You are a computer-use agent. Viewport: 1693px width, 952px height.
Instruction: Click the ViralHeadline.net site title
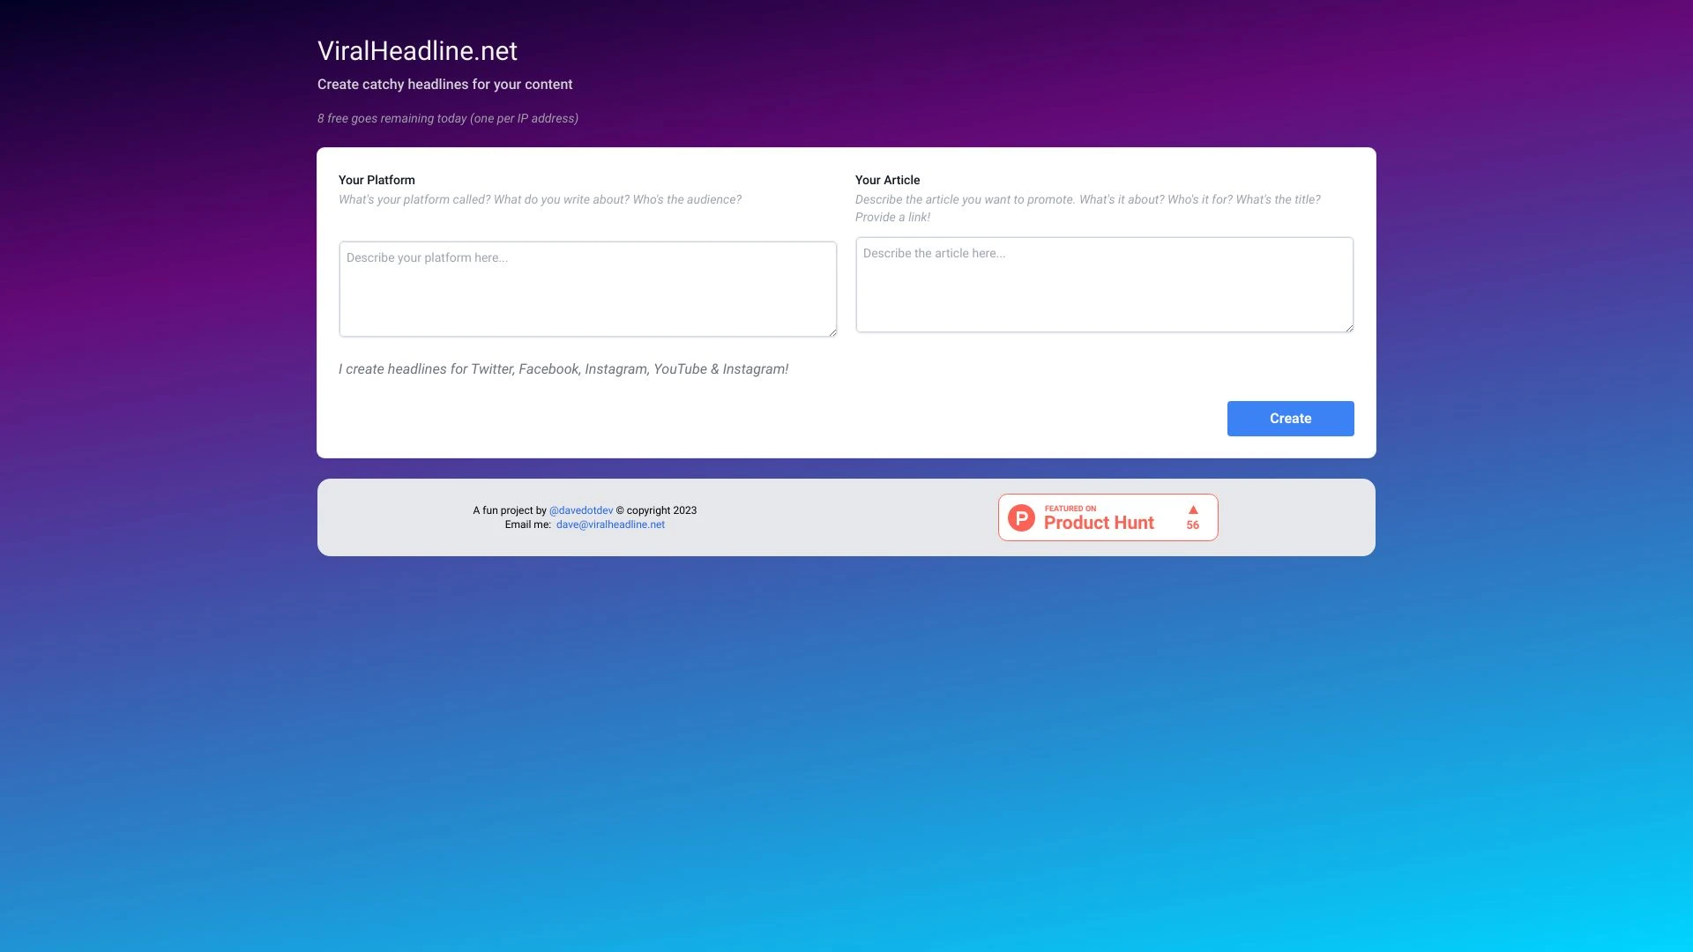point(417,51)
